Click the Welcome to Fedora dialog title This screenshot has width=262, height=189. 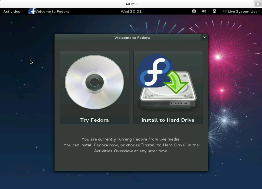[x=132, y=38]
